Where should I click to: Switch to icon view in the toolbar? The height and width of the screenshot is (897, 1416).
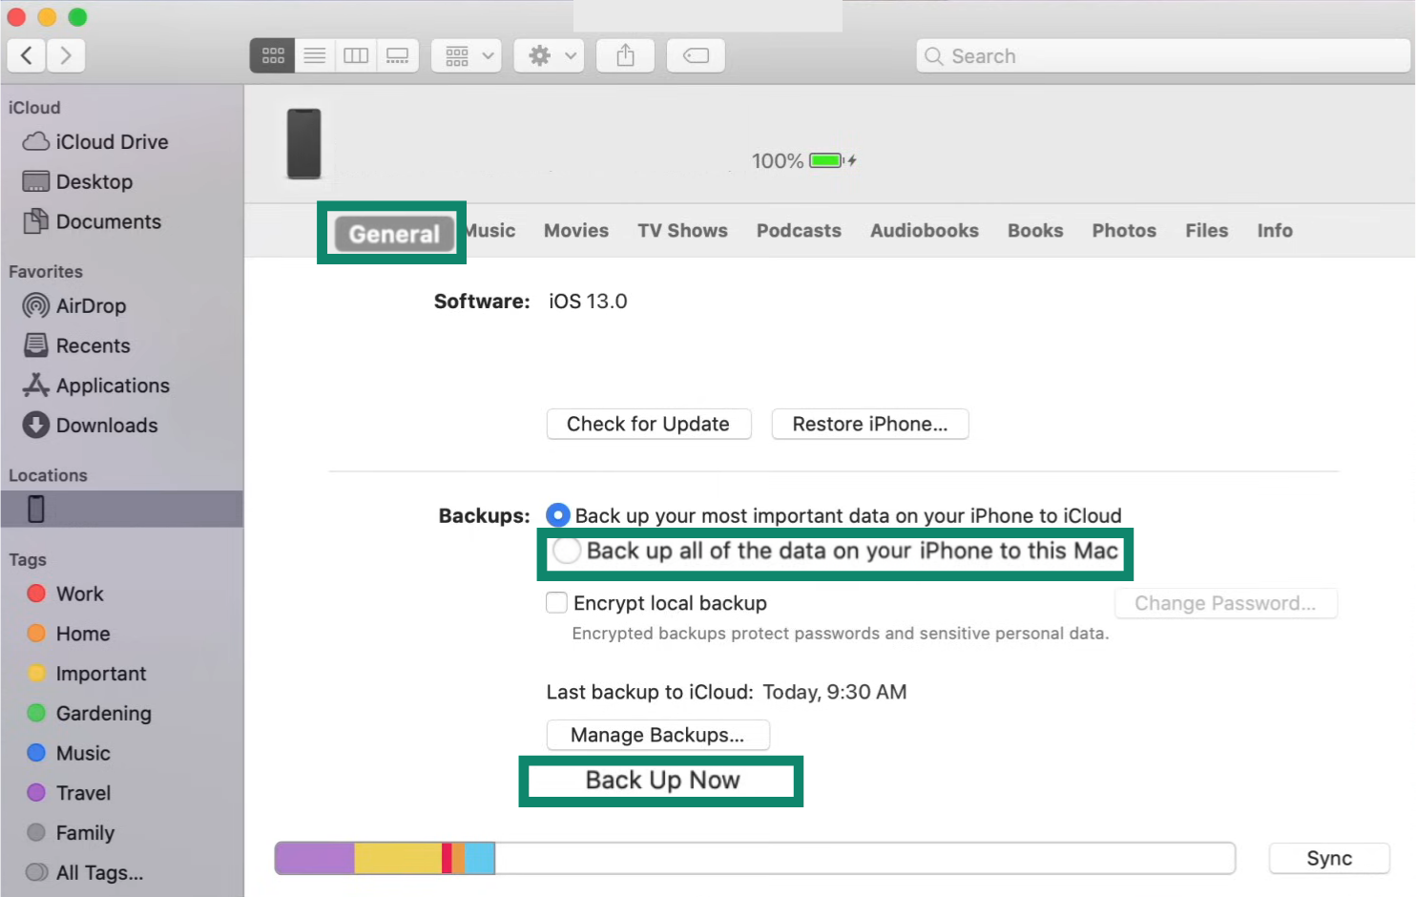coord(272,55)
